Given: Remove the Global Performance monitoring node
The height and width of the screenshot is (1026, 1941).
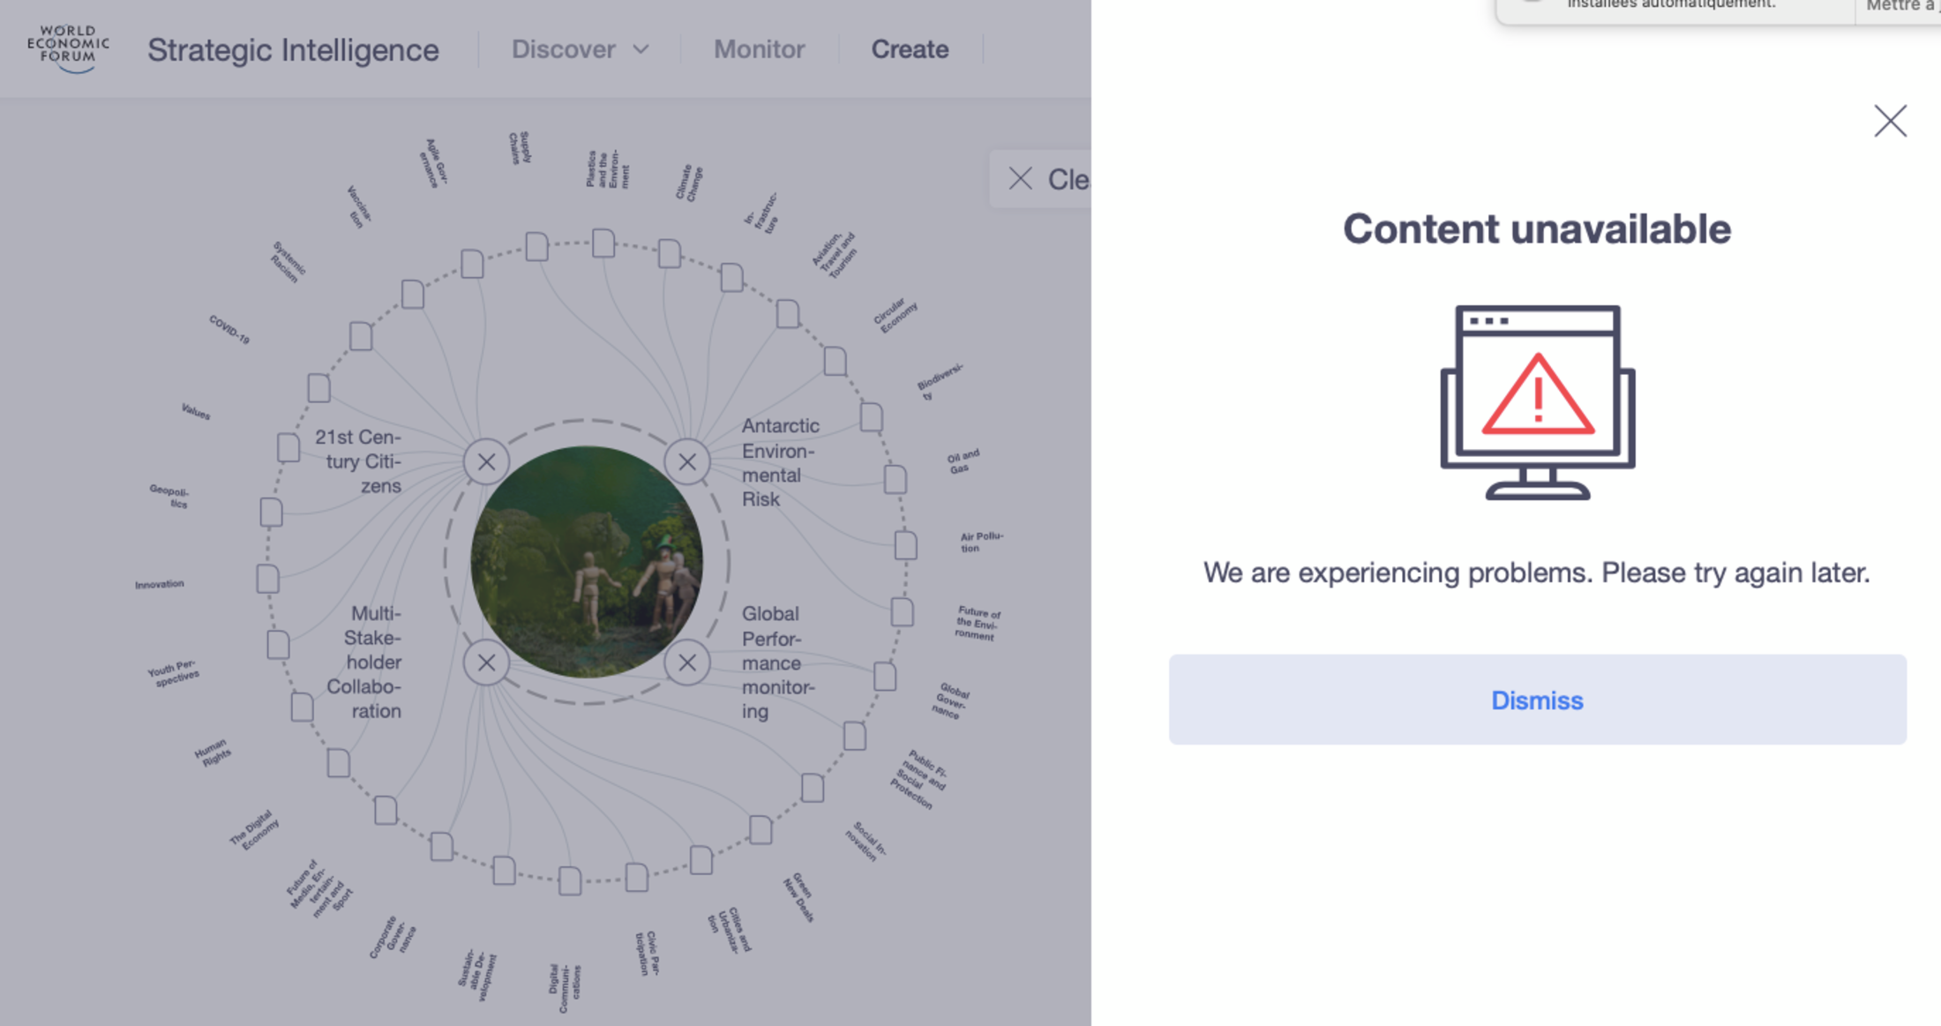Looking at the screenshot, I should tap(687, 663).
